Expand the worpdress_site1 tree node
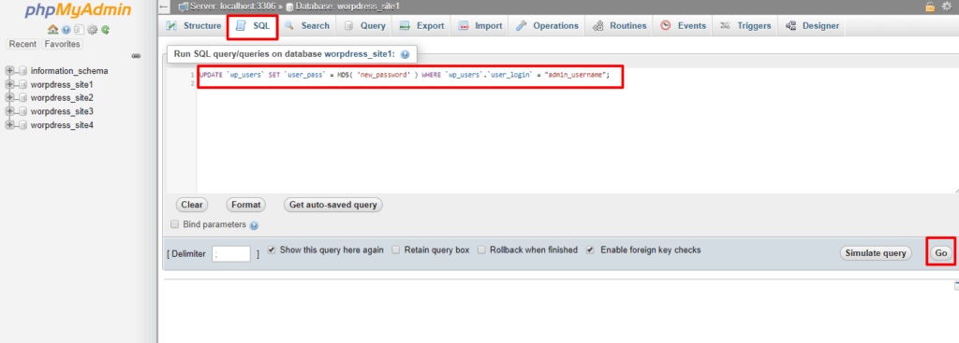The width and height of the screenshot is (959, 343). click(9, 84)
